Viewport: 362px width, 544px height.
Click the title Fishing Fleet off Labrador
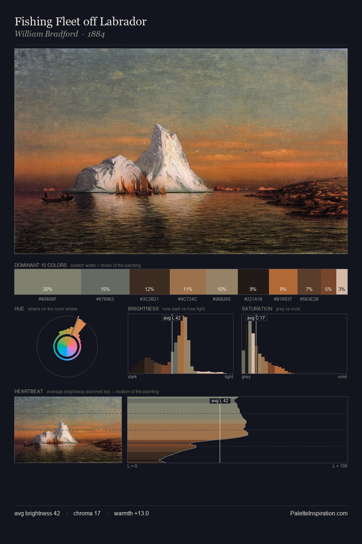(80, 21)
